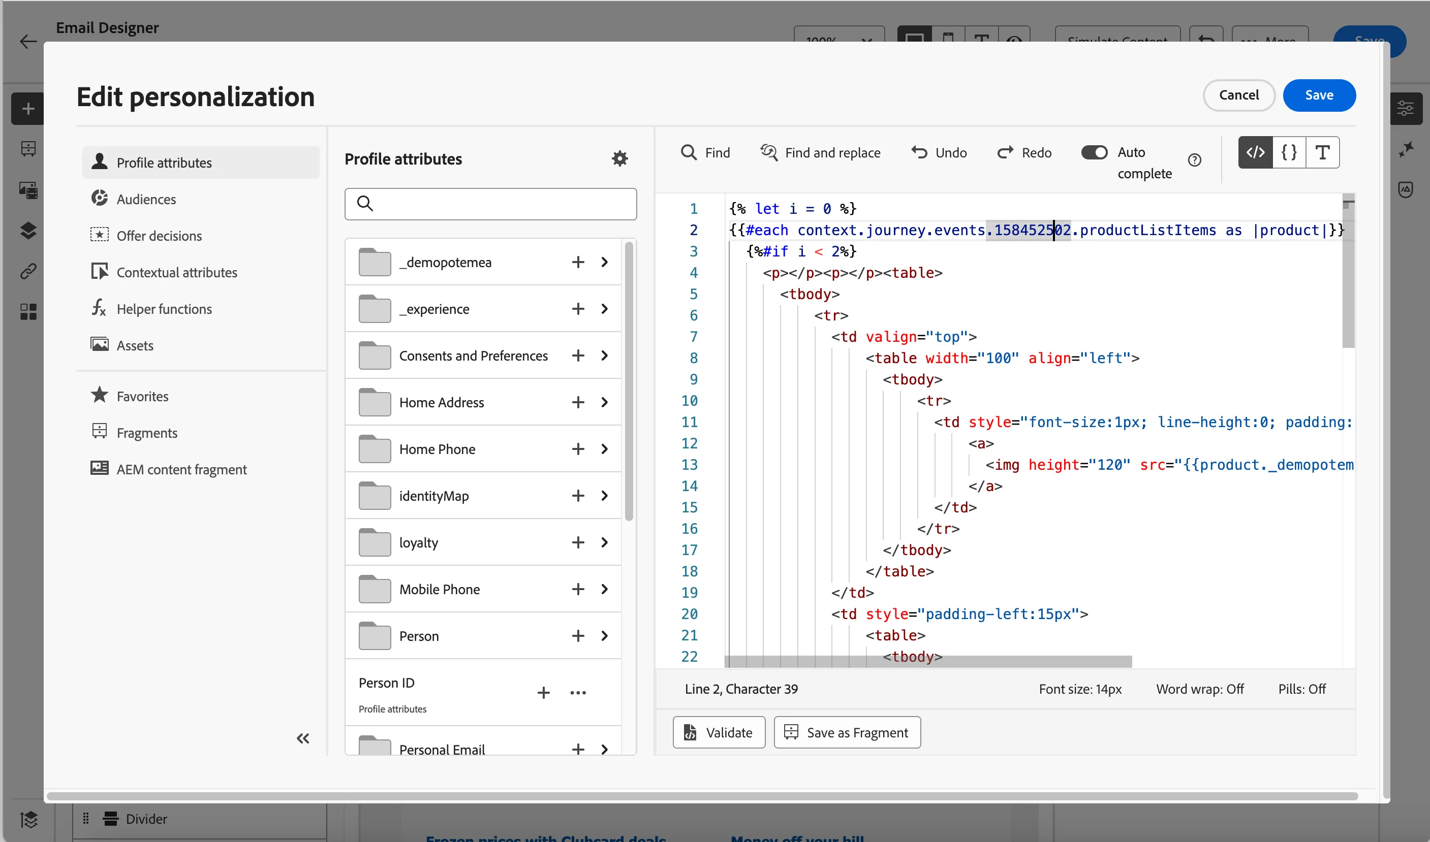Viewport: 1430px width, 842px height.
Task: Select Audiences in the left menu
Action: click(x=201, y=199)
